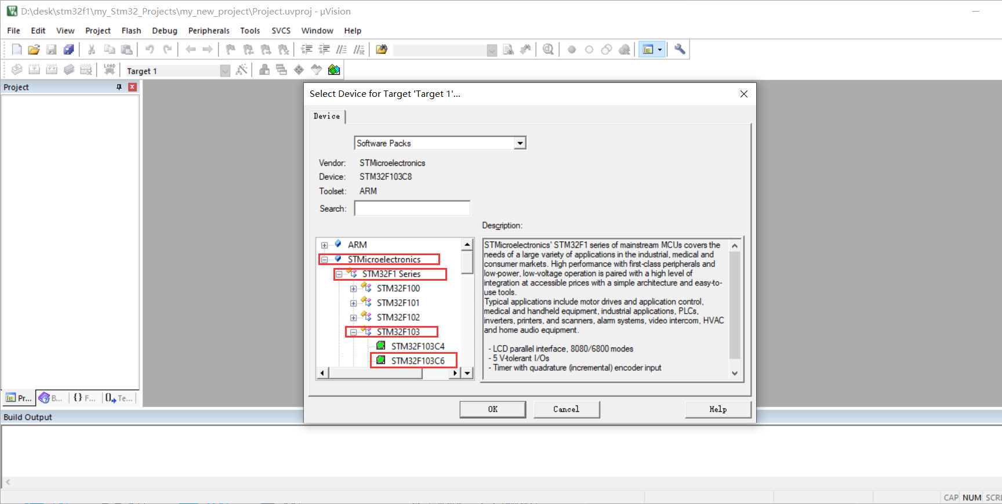
Task: Select STM32F103C6 device in tree
Action: click(x=418, y=361)
